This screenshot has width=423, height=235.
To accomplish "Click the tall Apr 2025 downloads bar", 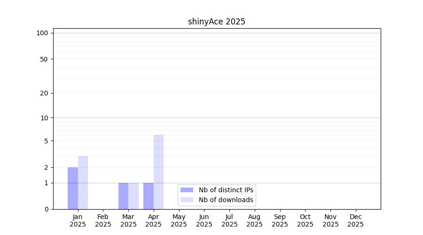I will point(158,172).
